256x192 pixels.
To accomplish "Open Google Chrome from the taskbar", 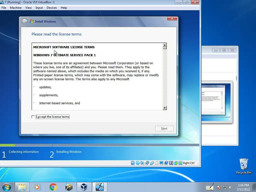I will [53, 187].
